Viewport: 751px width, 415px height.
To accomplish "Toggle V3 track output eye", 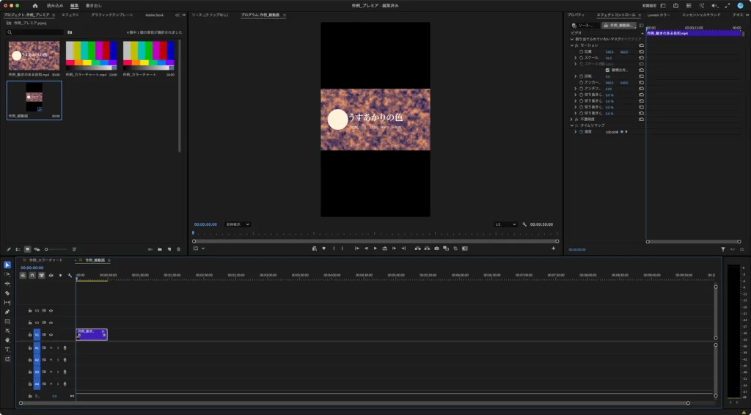I will (x=51, y=311).
